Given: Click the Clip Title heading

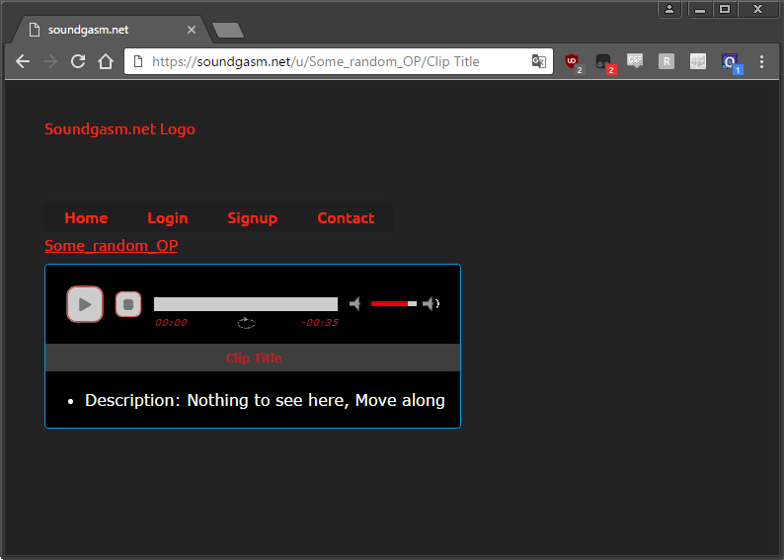Looking at the screenshot, I should [254, 358].
